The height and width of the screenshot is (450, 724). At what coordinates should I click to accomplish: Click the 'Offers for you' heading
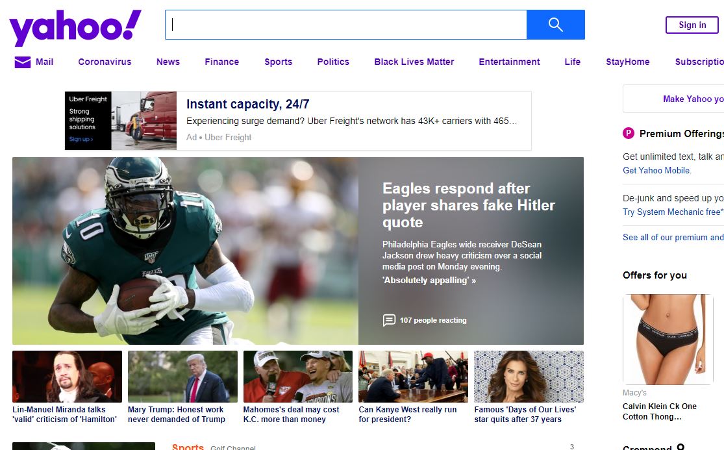coord(655,275)
